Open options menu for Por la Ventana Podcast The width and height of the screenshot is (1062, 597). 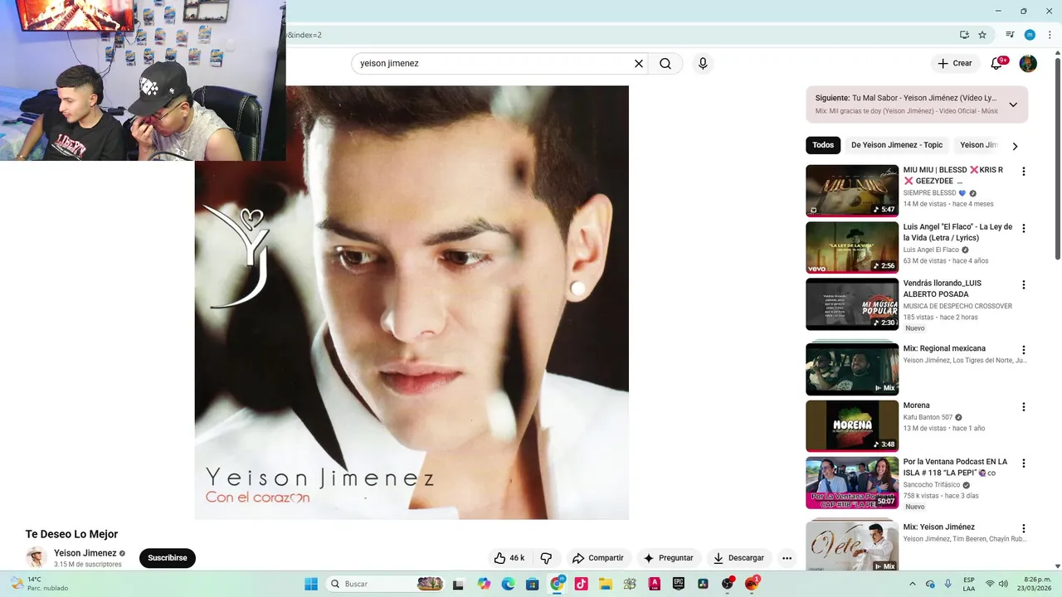[1023, 463]
